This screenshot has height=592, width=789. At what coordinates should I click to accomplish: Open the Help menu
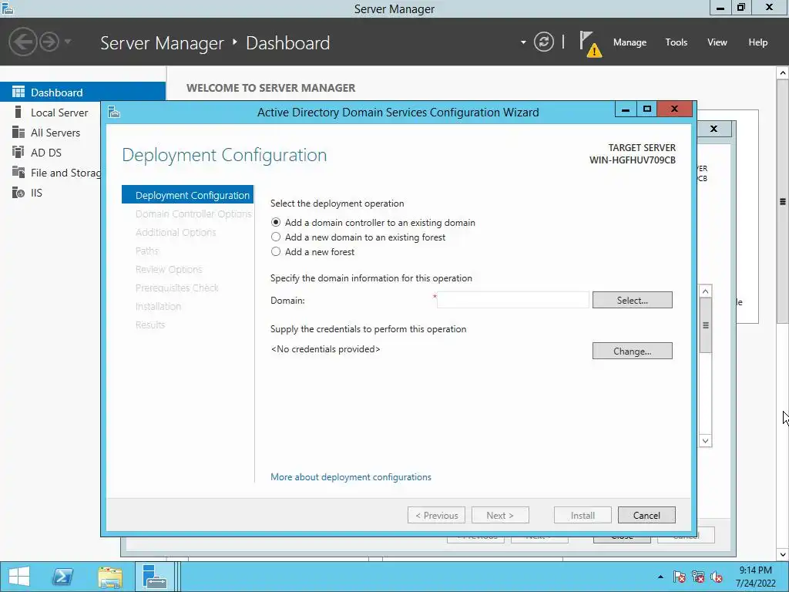[758, 42]
